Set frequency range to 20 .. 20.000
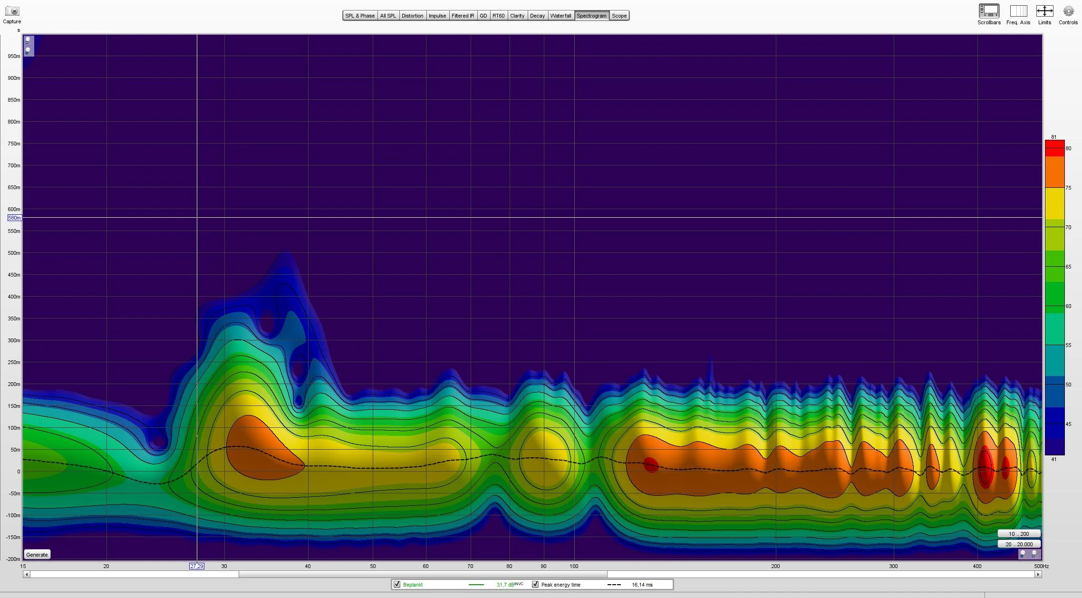 [1019, 544]
